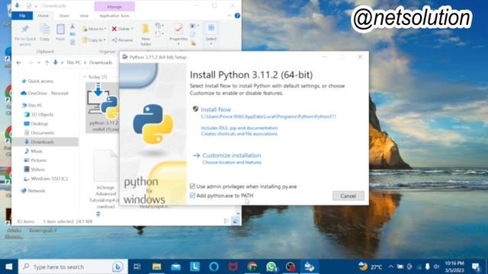Screen dimensions: 488x274
Task: Open the Application Tools tab
Action: [114, 15]
